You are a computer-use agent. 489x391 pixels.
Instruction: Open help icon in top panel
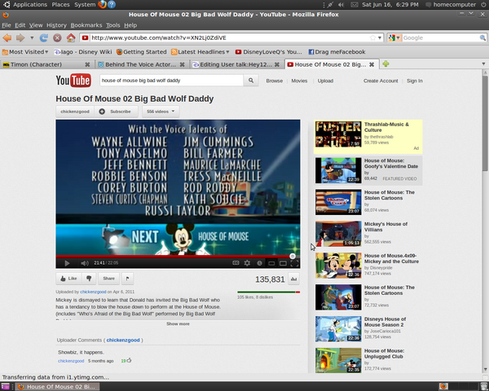[112, 4]
